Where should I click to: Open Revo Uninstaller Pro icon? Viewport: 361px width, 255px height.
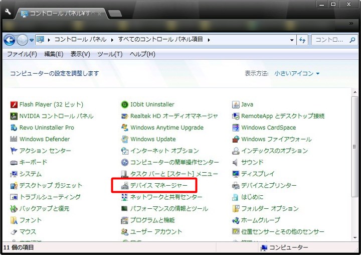coord(14,127)
